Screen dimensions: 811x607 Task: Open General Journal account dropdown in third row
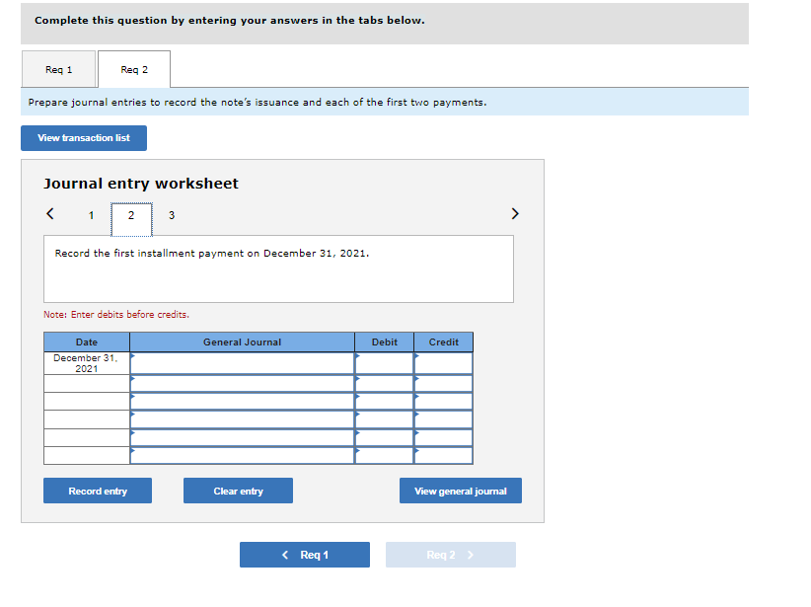tap(242, 401)
